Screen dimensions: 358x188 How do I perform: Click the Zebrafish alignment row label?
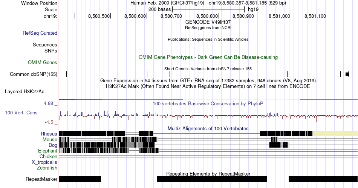pos(47,168)
